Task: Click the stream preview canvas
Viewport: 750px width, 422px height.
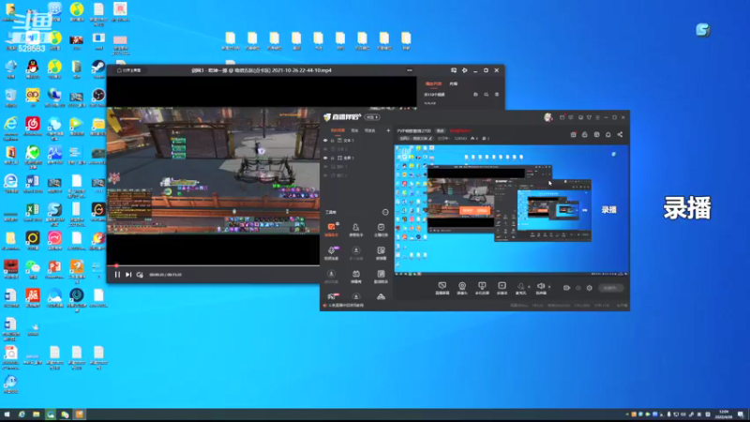Action: [511, 210]
